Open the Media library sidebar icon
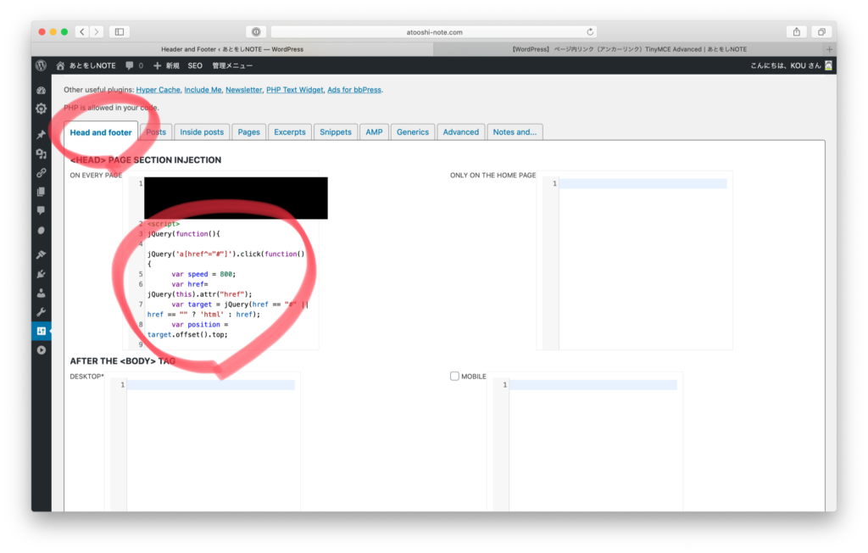The image size is (868, 553). 41,154
